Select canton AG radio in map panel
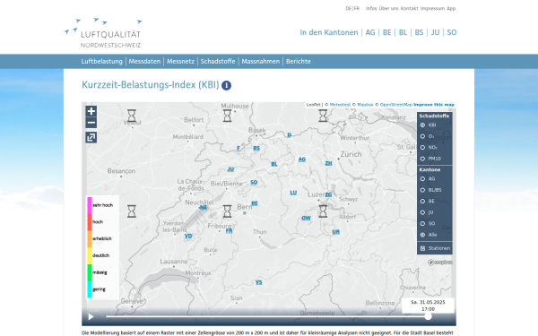Screen dimensions: 538x336 tap(422, 179)
